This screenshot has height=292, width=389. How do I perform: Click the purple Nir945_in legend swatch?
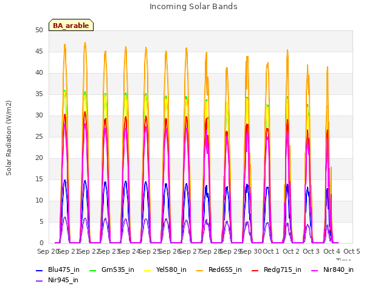39,281
